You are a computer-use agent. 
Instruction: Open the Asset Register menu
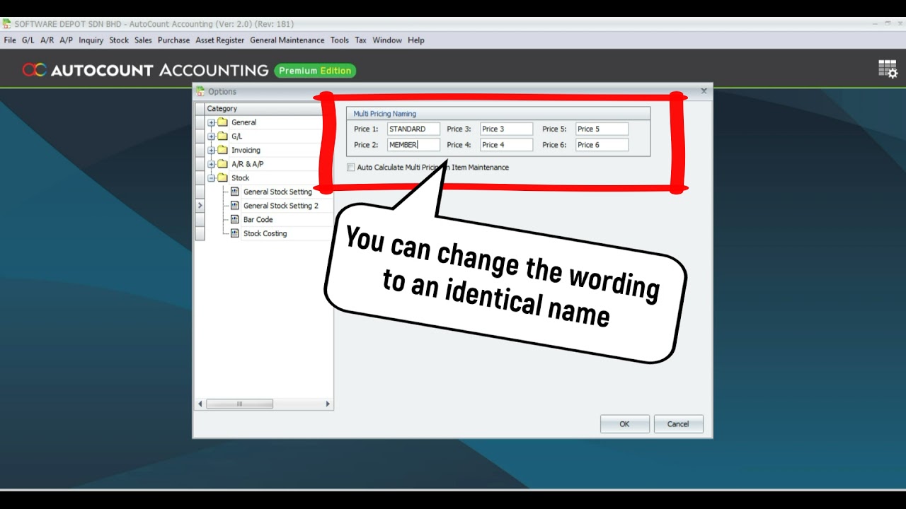[x=220, y=40]
